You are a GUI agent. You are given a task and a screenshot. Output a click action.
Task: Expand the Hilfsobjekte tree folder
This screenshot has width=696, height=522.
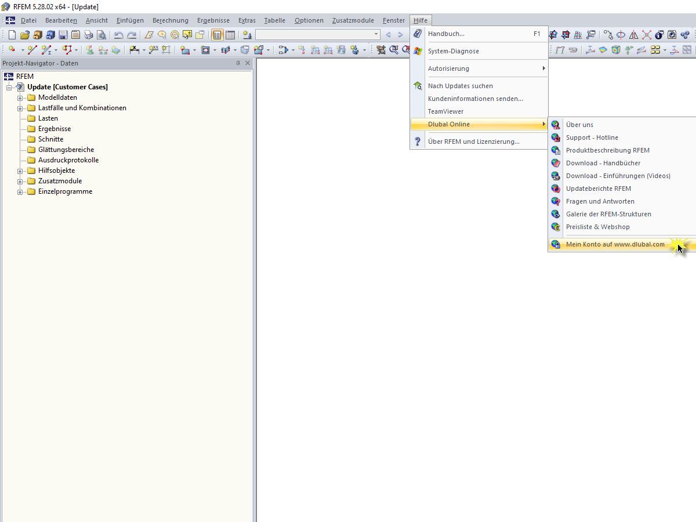[20, 171]
